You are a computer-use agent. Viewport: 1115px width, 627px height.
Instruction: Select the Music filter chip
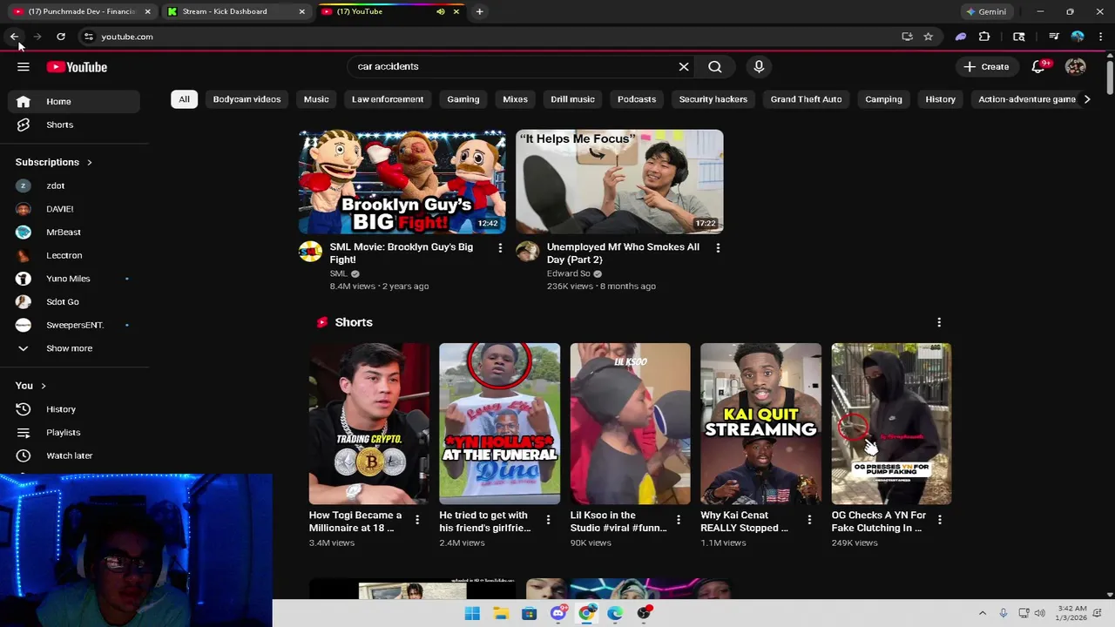316,99
